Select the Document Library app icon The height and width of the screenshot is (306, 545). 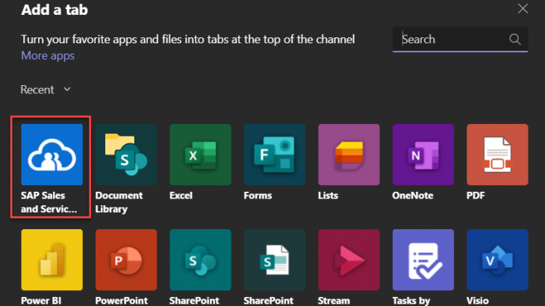point(126,154)
